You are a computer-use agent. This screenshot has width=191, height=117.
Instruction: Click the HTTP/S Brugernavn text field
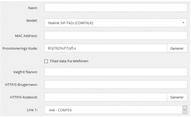pos(116,85)
